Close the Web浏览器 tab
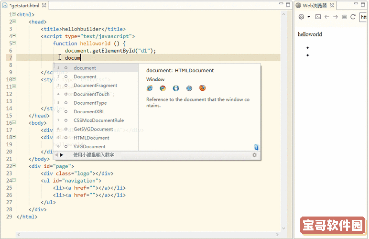This screenshot has width=369, height=239. [x=332, y=5]
